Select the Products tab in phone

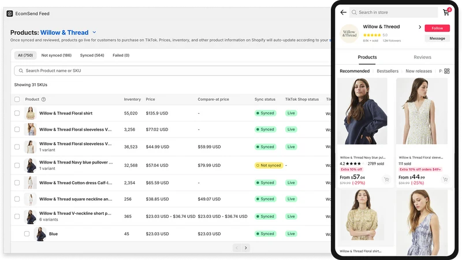click(367, 57)
